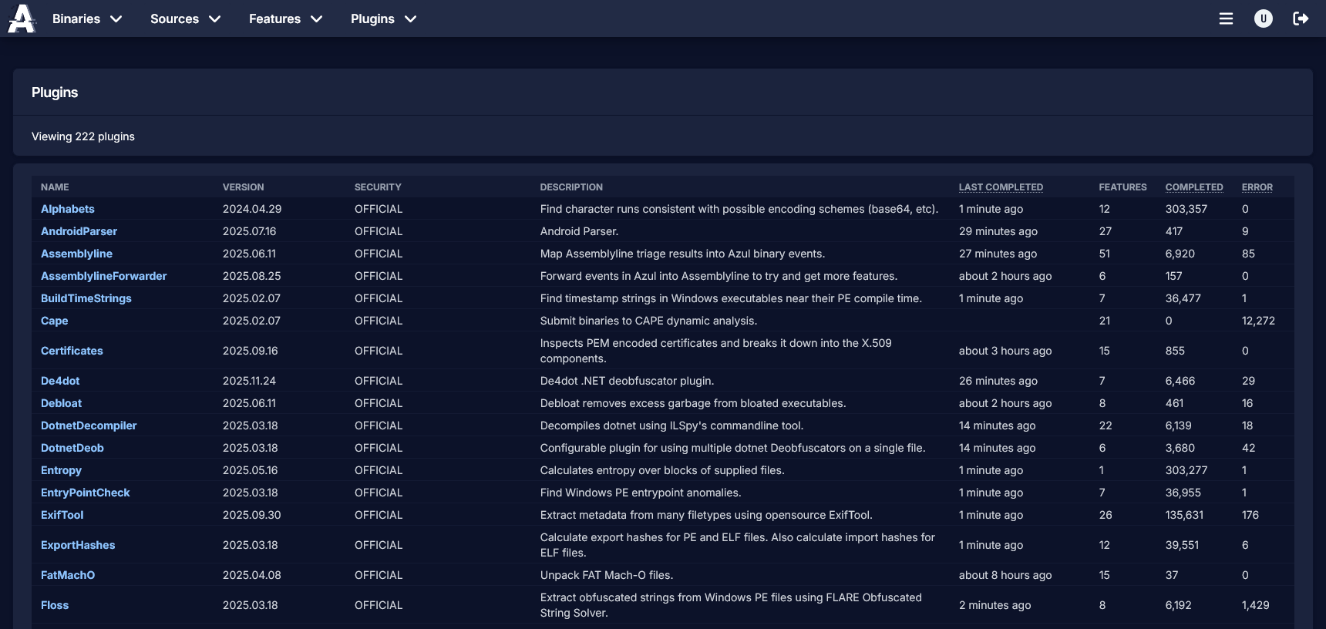Image resolution: width=1326 pixels, height=629 pixels.
Task: Open the Features menu
Action: pyautogui.click(x=286, y=18)
